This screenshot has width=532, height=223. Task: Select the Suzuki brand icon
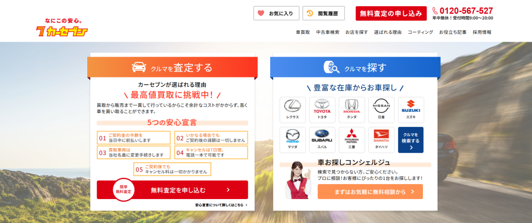[411, 110]
